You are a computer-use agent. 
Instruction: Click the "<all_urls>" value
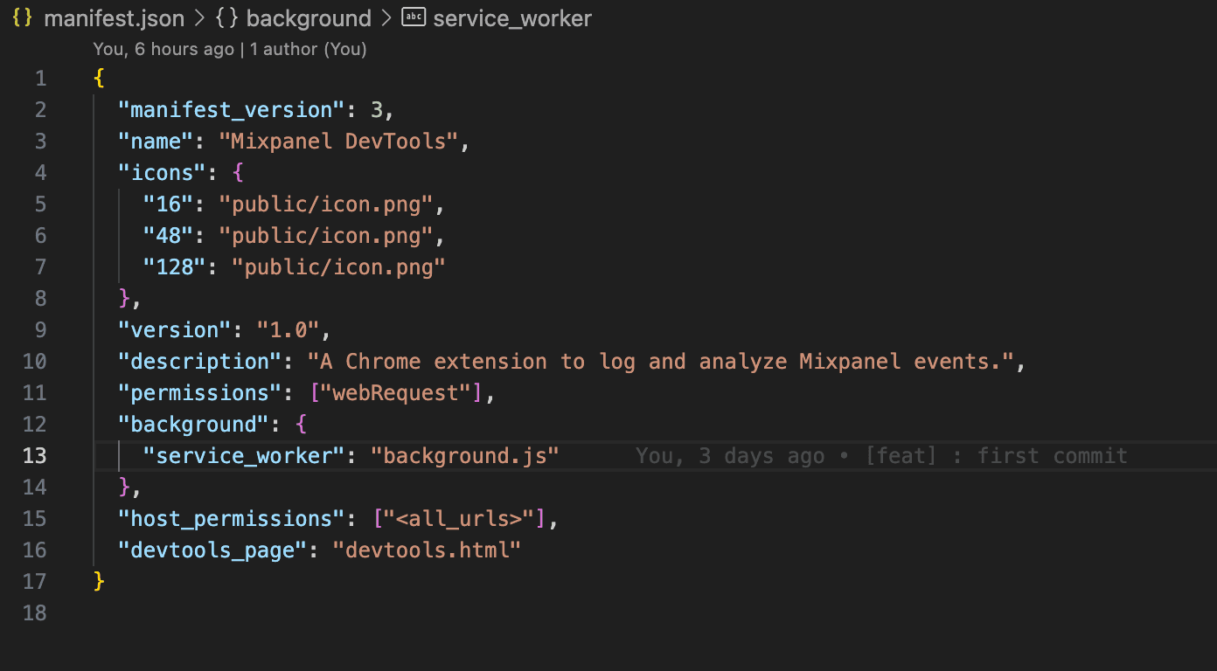(x=459, y=519)
